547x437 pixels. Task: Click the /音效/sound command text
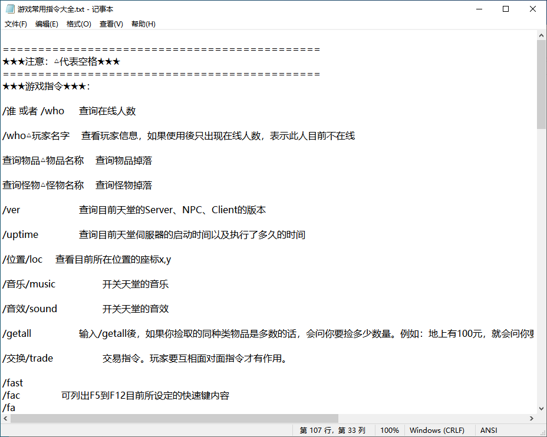(x=29, y=309)
